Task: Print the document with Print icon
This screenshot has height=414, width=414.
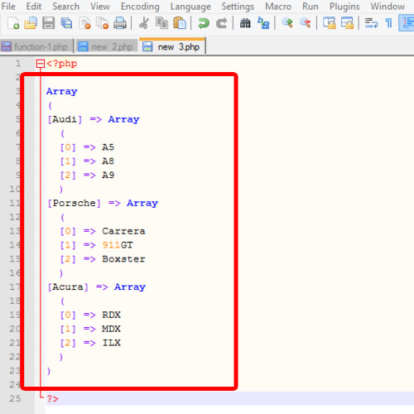Action: [120, 23]
